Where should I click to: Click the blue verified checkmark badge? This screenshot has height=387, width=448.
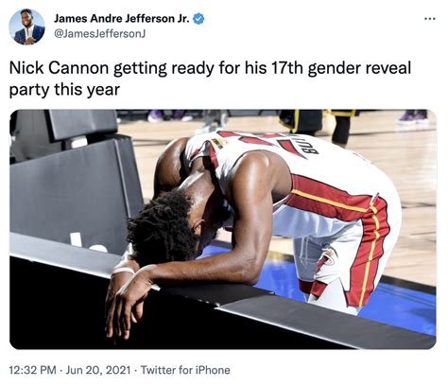point(198,19)
